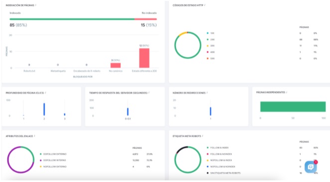Click info icon beside Tiempo de respuesta del servidor
330x182 pixels.
click(149, 93)
